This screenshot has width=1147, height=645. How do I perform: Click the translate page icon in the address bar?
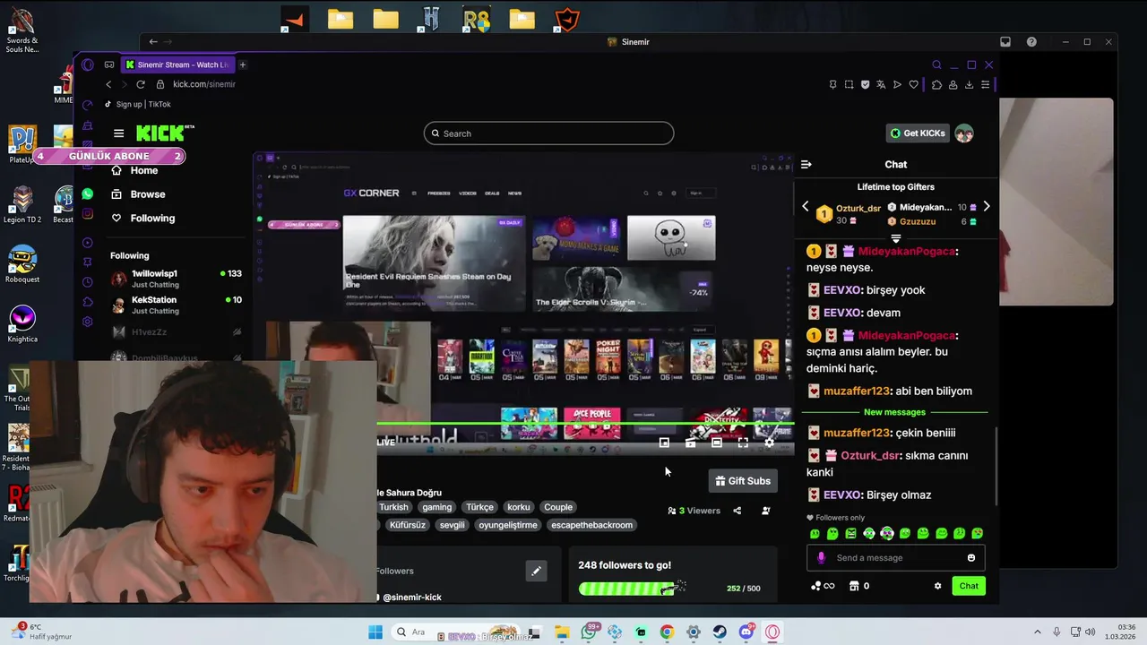tap(881, 84)
